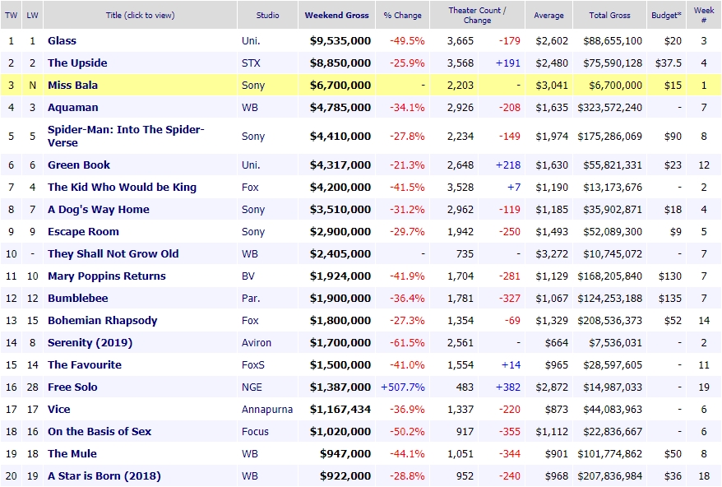Select total gross $208,536,373
The image size is (722, 487).
(609, 320)
